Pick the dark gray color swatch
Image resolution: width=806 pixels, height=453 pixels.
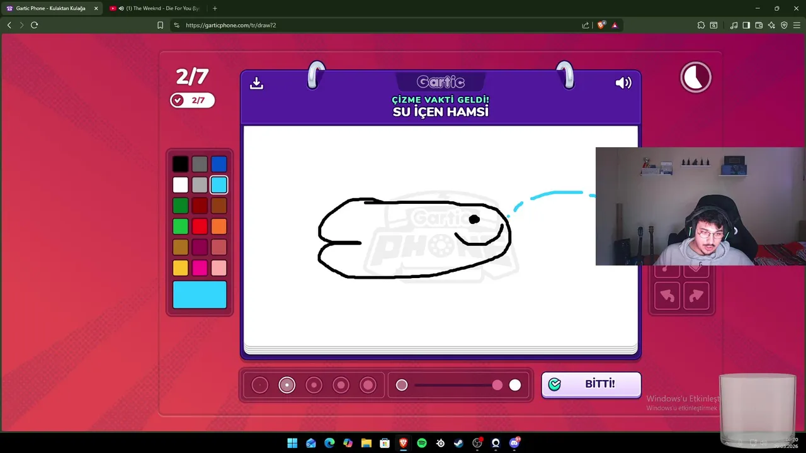(200, 164)
